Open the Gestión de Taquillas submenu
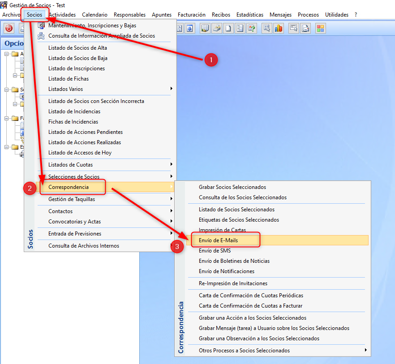This screenshot has height=364, width=395. point(72,199)
